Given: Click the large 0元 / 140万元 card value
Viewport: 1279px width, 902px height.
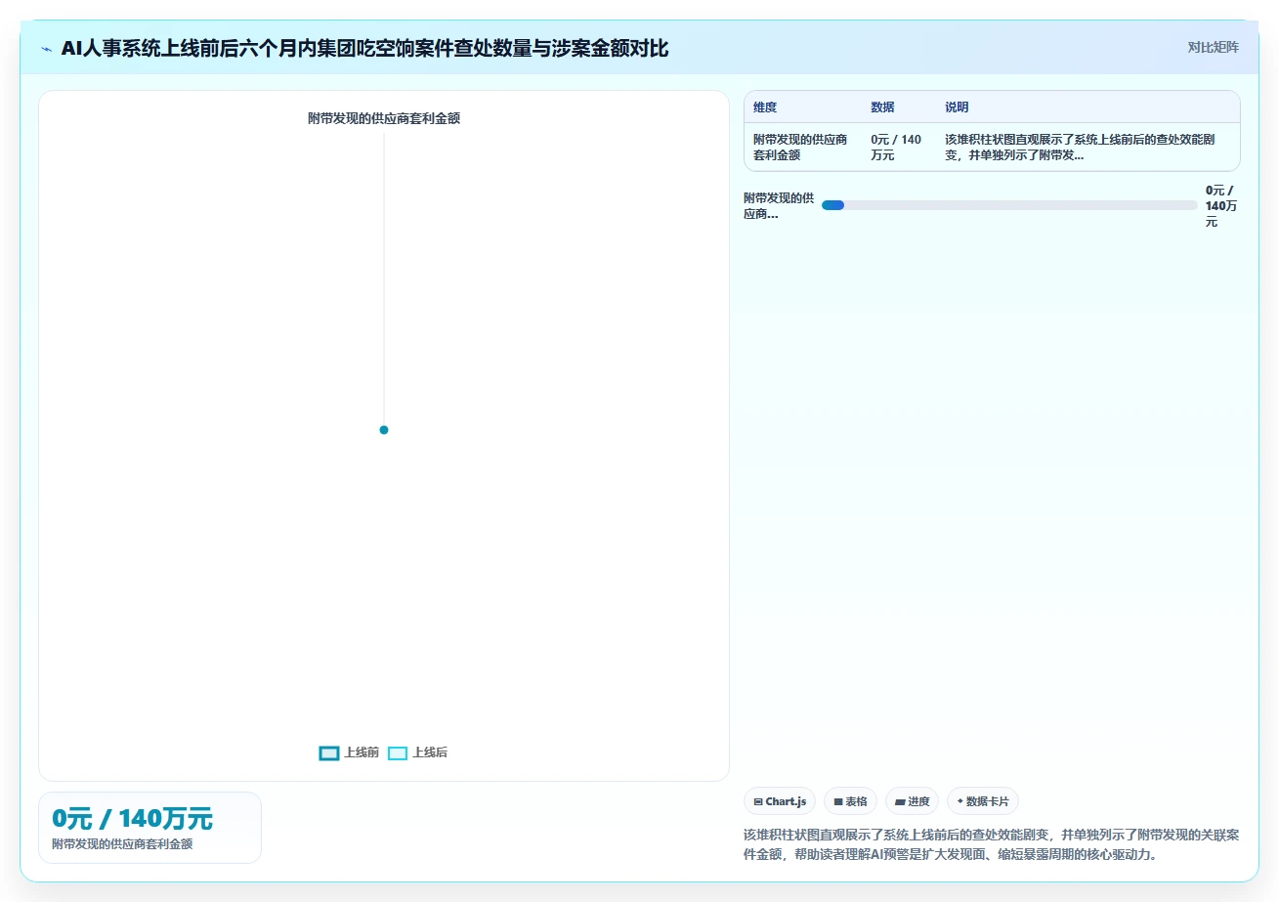Looking at the screenshot, I should click(x=132, y=819).
